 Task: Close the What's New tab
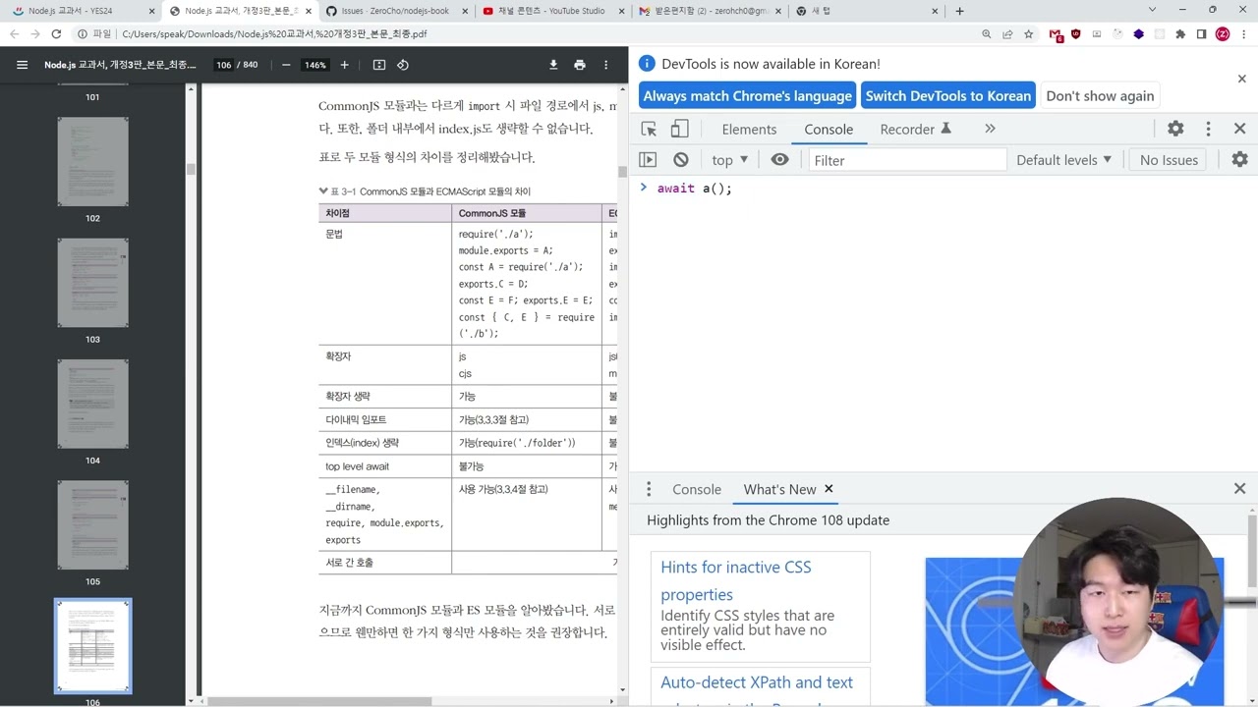click(829, 488)
